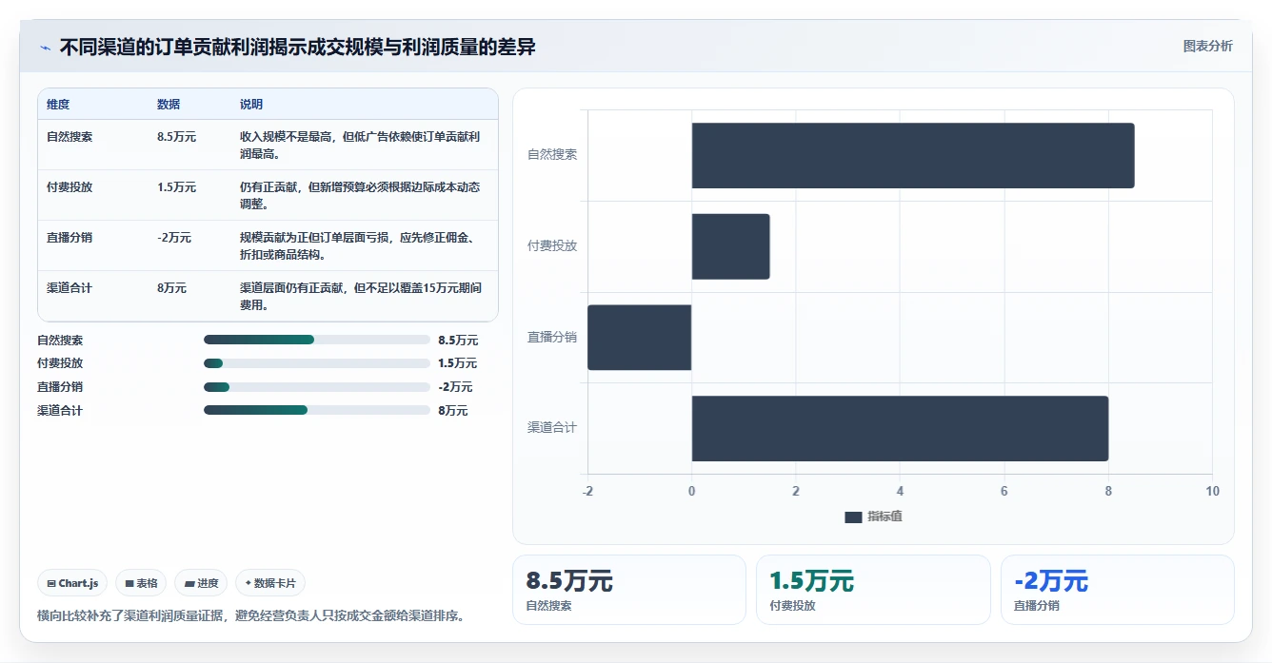Click the 付费投放 progress bar
The image size is (1272, 663).
click(317, 363)
